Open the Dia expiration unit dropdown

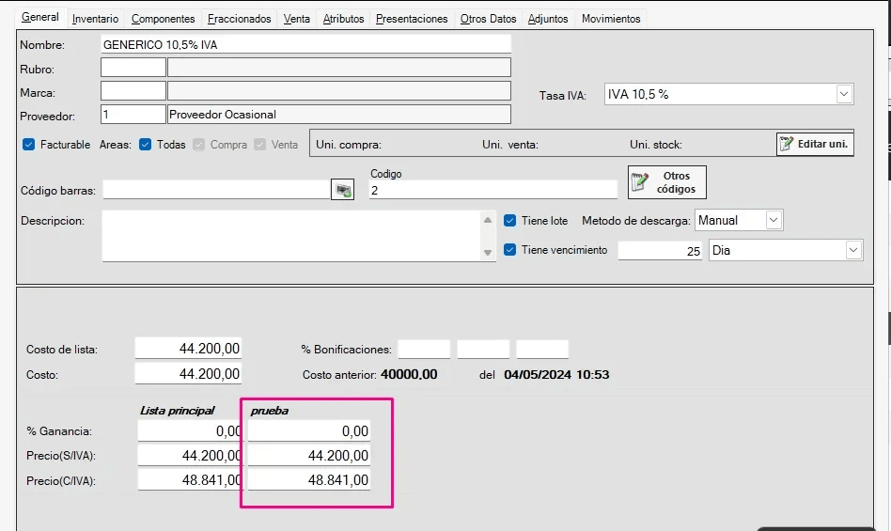coord(852,250)
